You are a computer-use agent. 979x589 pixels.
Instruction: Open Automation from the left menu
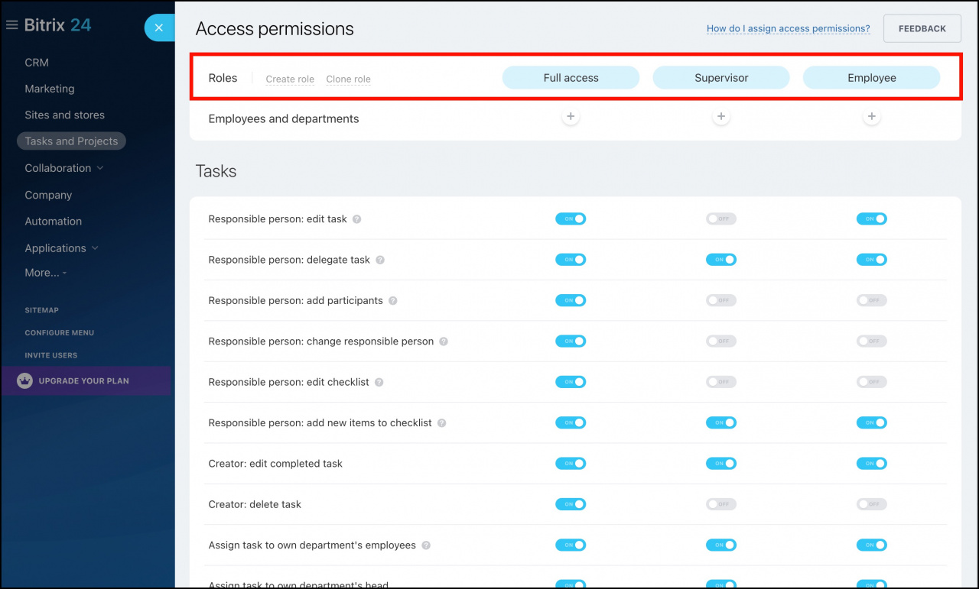(x=53, y=222)
